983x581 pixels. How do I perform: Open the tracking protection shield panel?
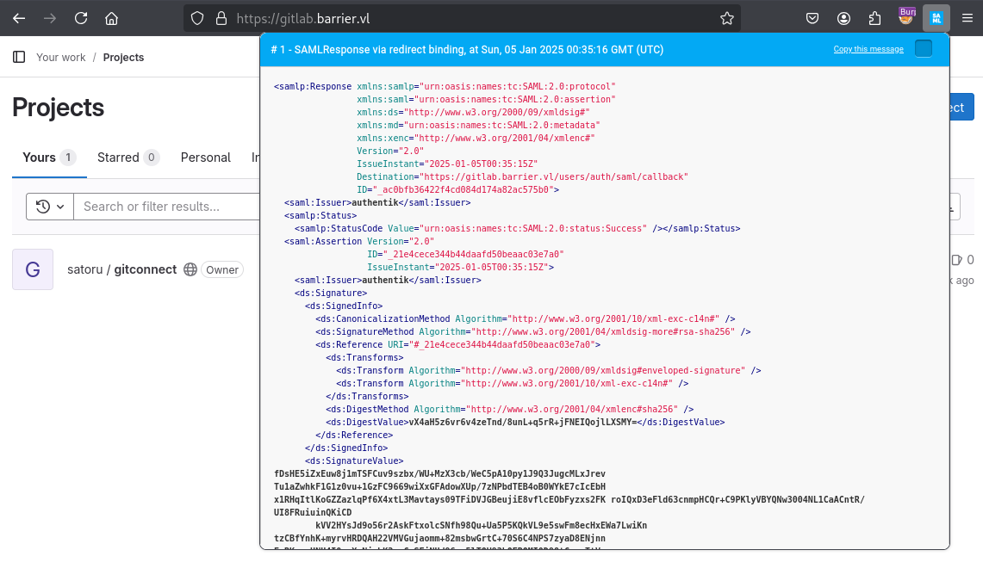pos(197,19)
